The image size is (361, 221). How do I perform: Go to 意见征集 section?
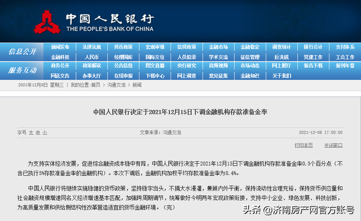218,76
